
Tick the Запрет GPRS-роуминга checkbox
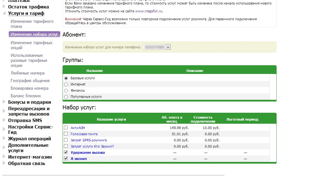pyautogui.click(x=66, y=140)
